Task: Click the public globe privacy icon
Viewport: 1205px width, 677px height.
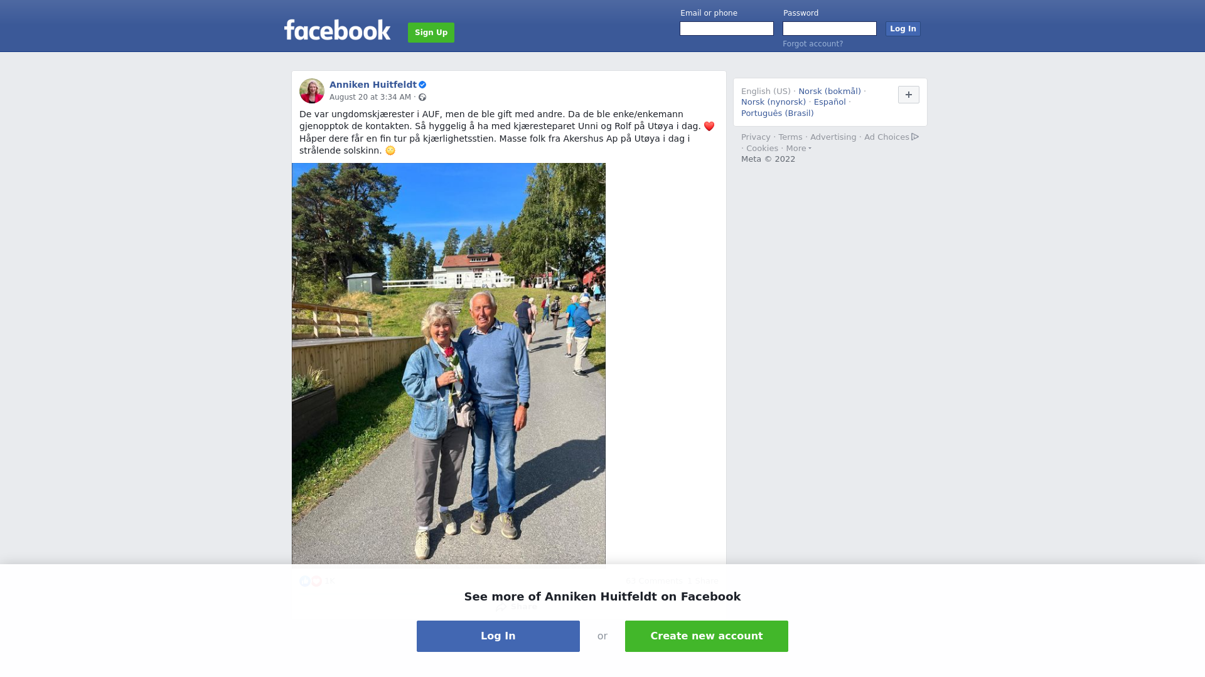Action: pos(422,97)
